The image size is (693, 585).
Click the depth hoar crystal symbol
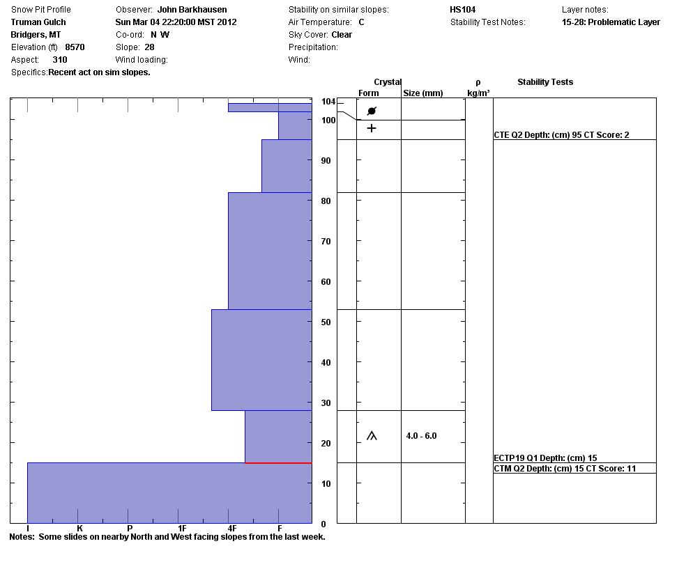[372, 436]
